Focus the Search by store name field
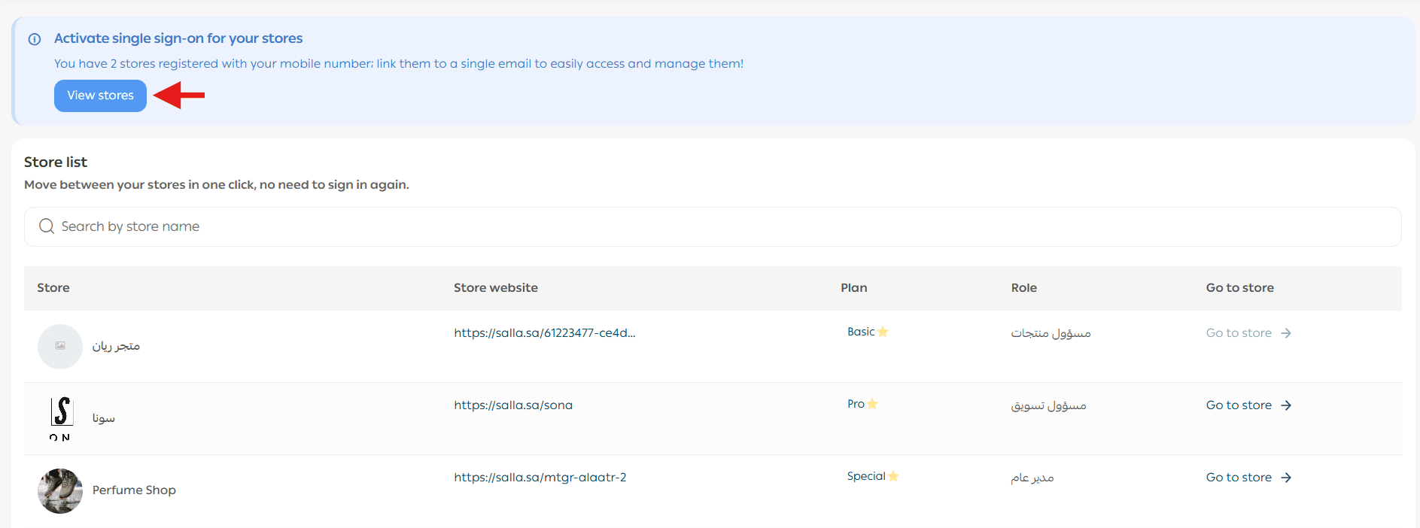Screen dimensions: 1420x528 click(x=713, y=226)
